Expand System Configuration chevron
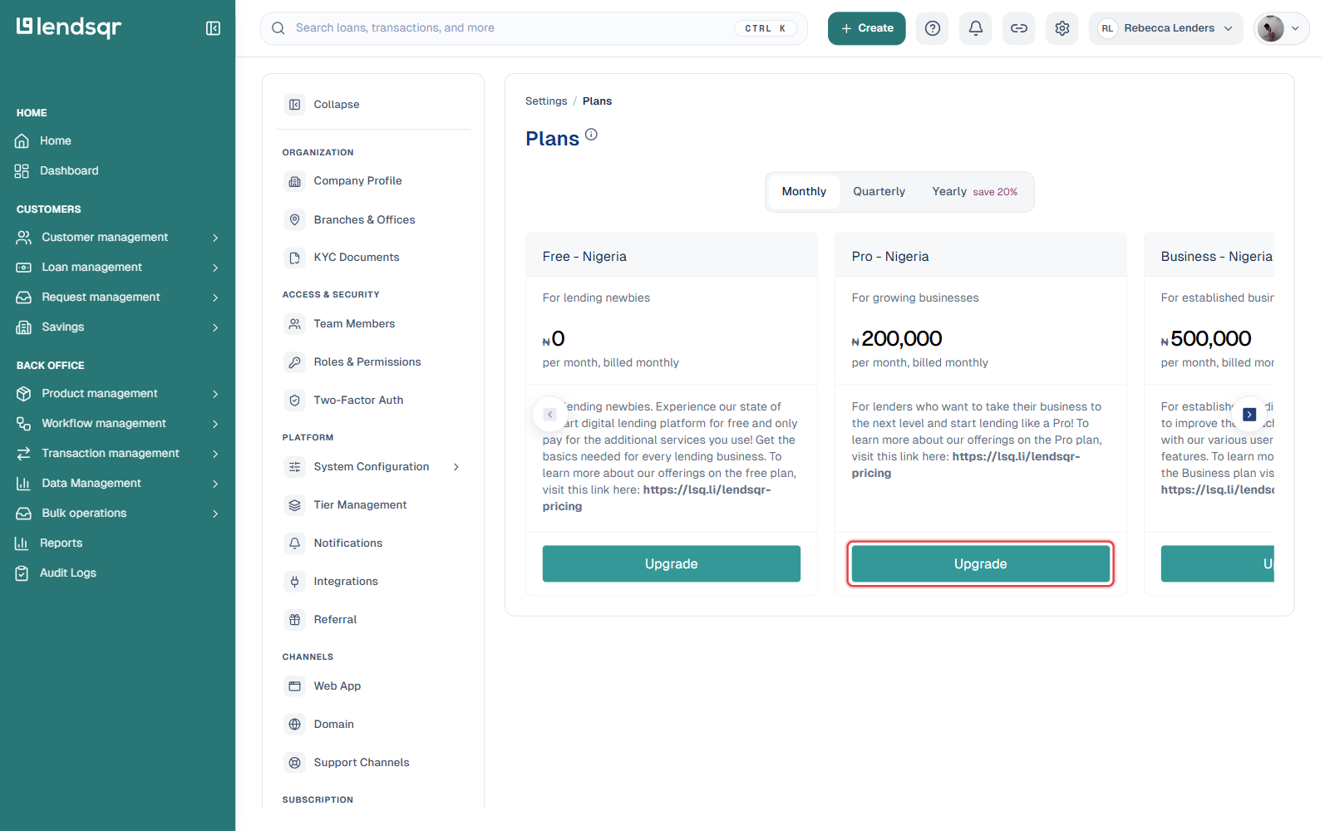The image size is (1330, 831). click(456, 467)
